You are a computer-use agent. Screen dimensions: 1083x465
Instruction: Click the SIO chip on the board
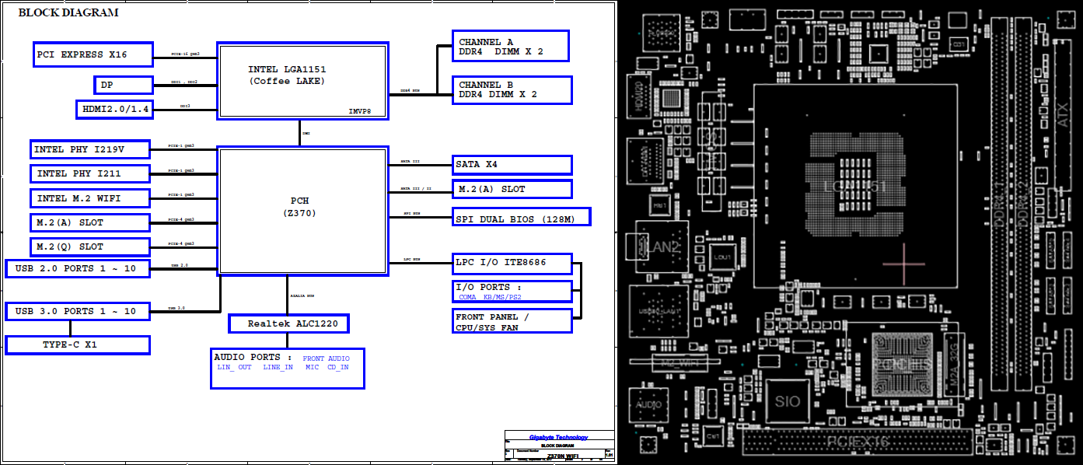pyautogui.click(x=788, y=402)
